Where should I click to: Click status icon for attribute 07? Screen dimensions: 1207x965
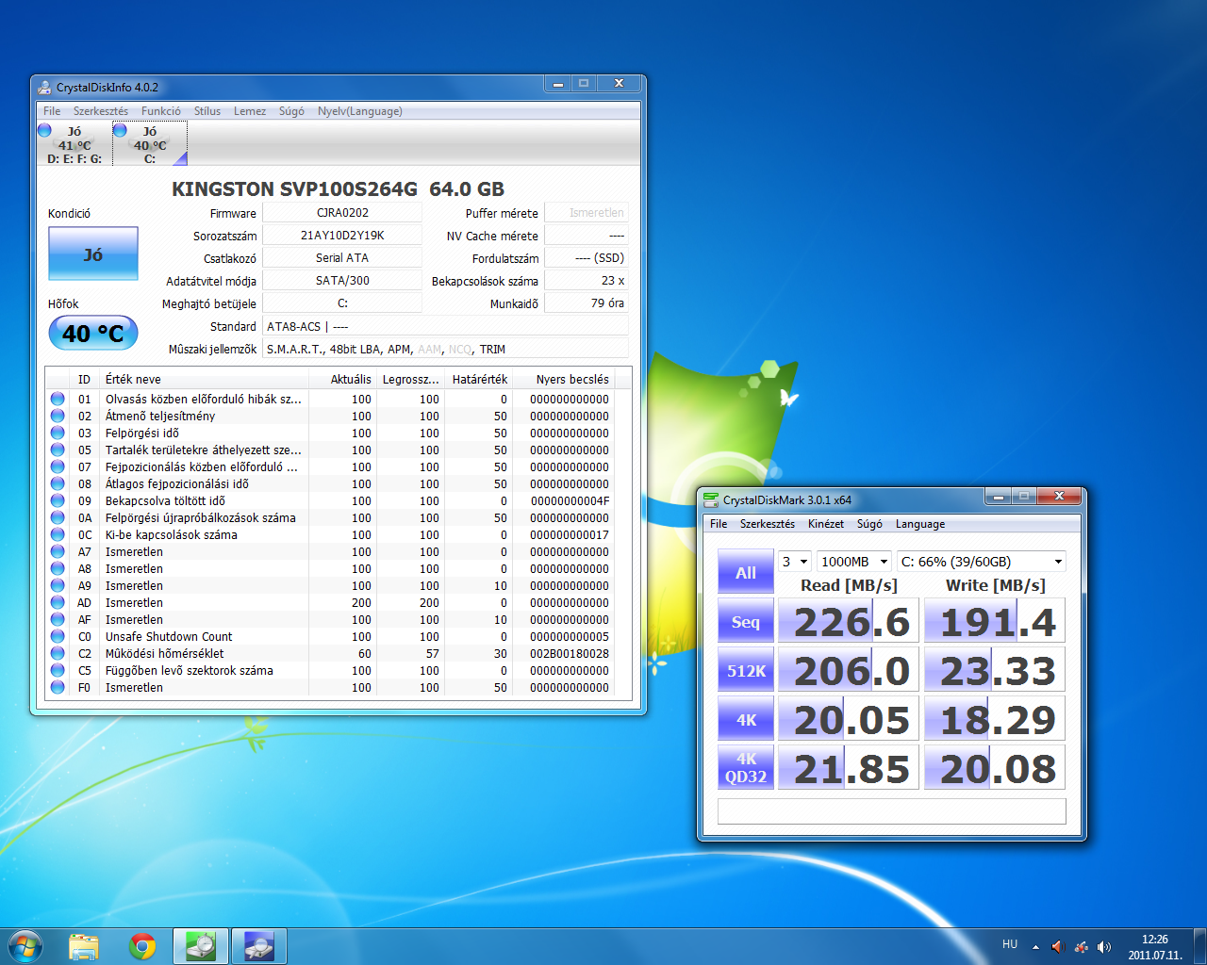[58, 466]
